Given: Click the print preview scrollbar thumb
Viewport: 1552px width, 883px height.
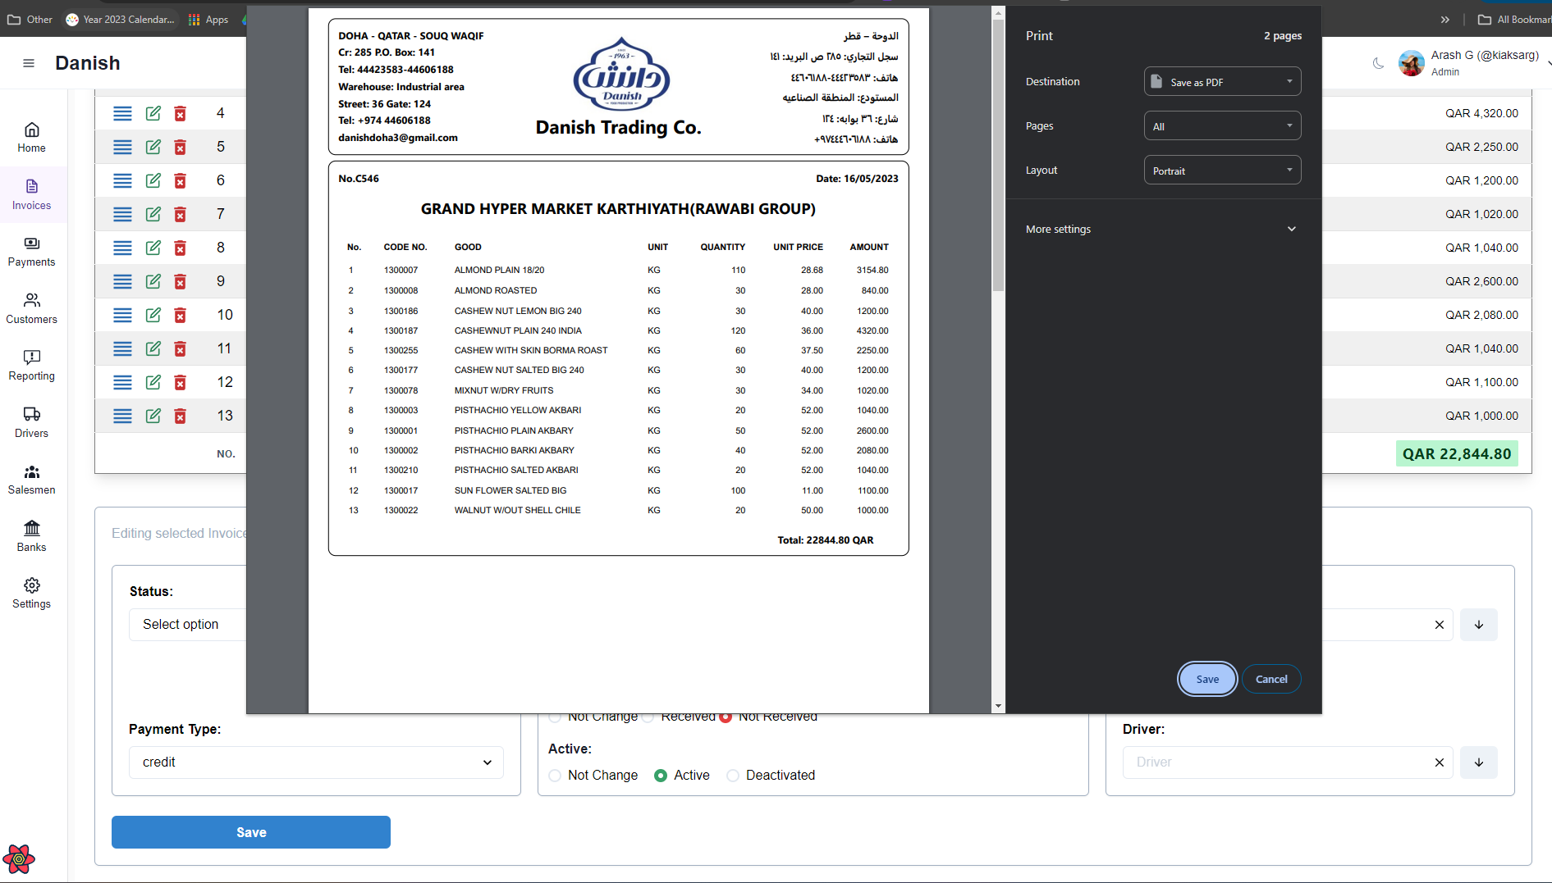Looking at the screenshot, I should (x=998, y=156).
